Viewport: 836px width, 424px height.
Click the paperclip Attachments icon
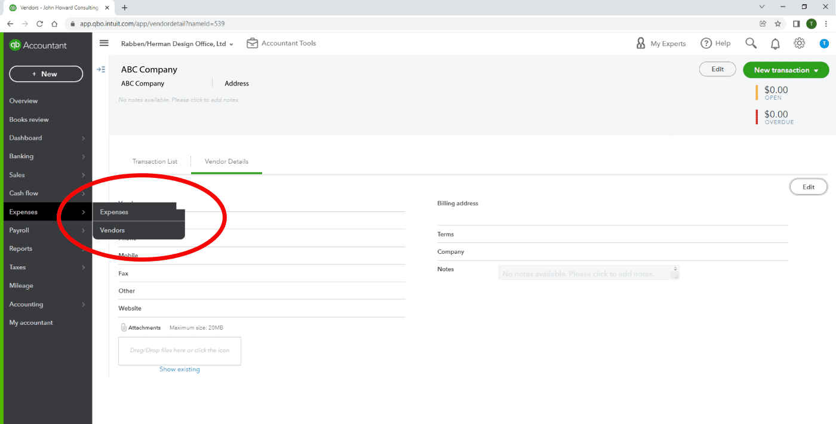[x=122, y=327]
